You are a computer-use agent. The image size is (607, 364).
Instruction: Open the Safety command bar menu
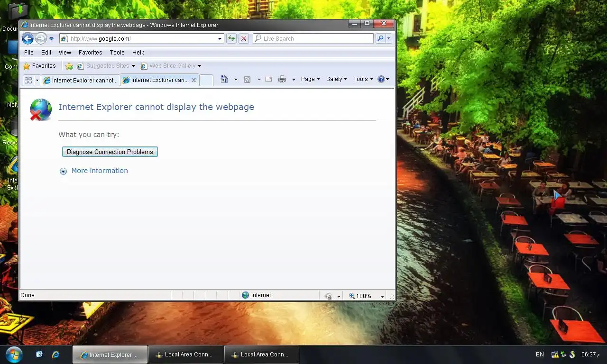[x=337, y=79]
